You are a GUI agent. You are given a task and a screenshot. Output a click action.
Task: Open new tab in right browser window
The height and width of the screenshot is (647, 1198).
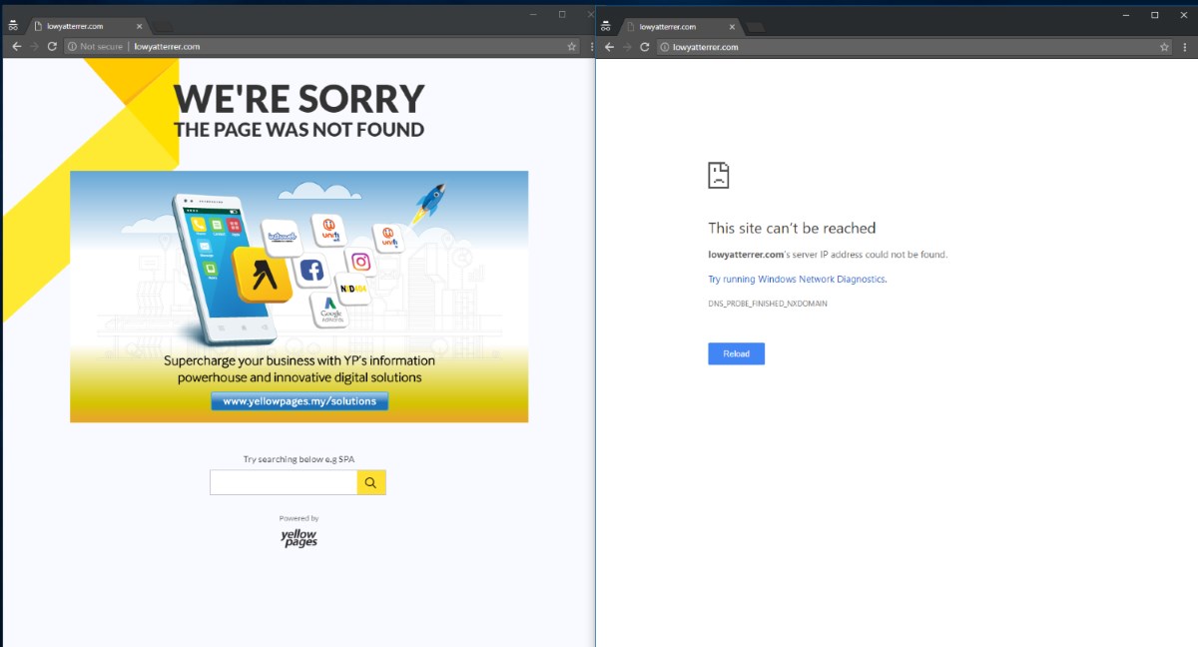756,27
